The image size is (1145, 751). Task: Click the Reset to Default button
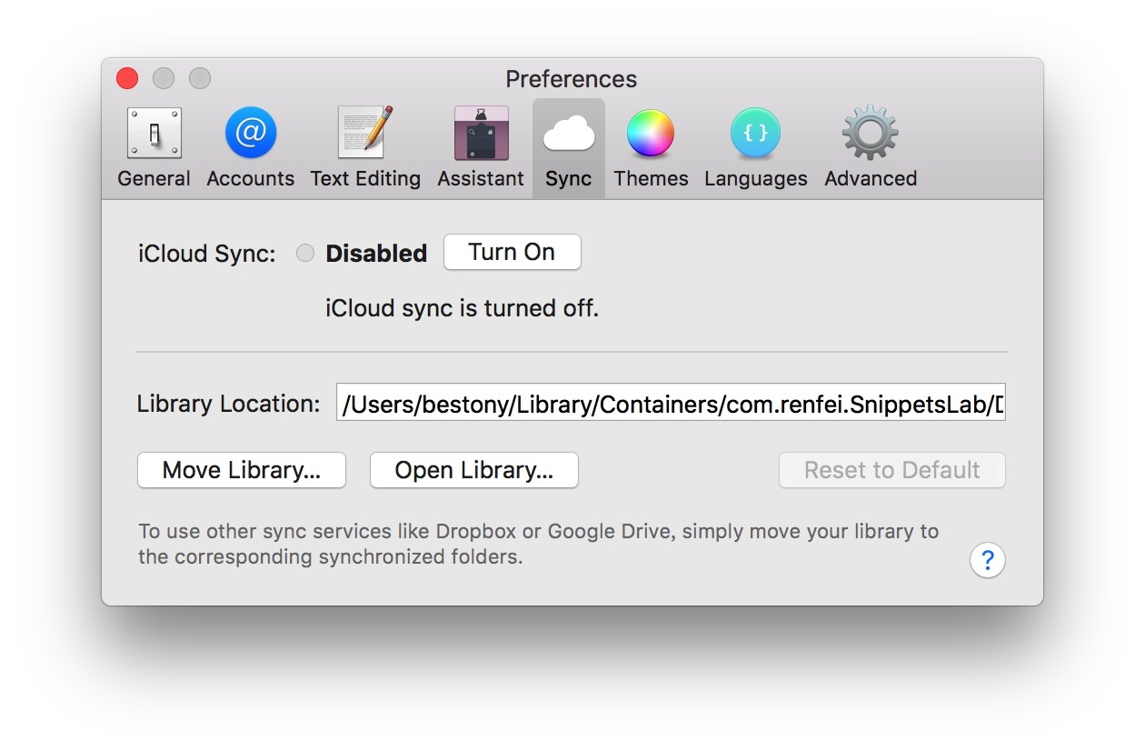892,470
